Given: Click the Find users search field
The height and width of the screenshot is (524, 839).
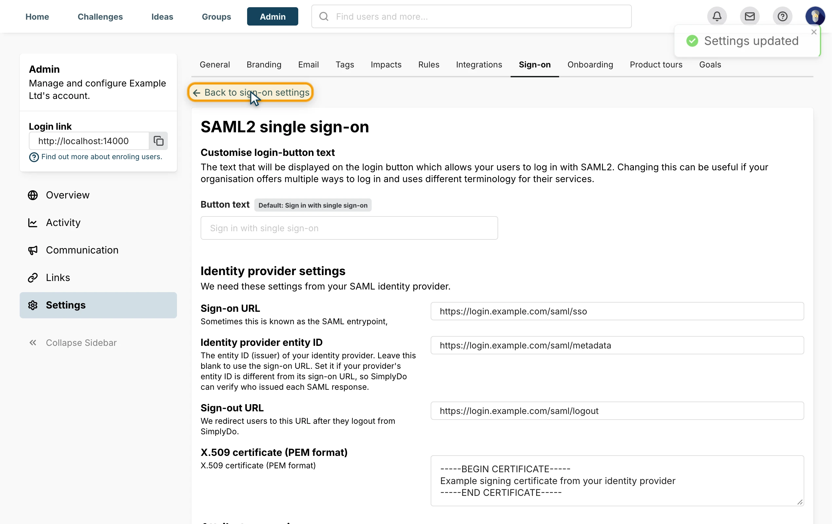Looking at the screenshot, I should [472, 16].
